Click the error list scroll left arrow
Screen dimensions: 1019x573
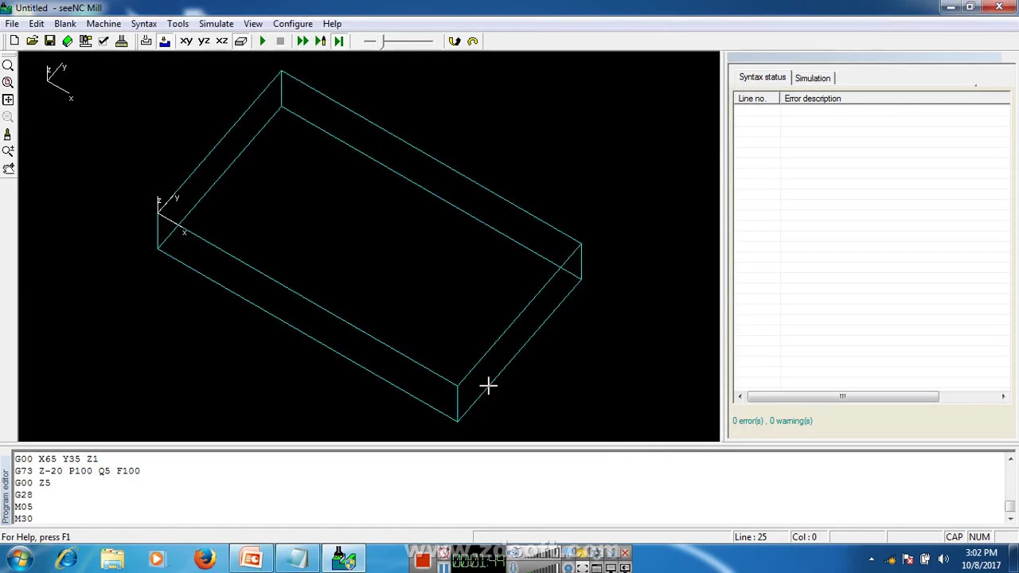740,396
